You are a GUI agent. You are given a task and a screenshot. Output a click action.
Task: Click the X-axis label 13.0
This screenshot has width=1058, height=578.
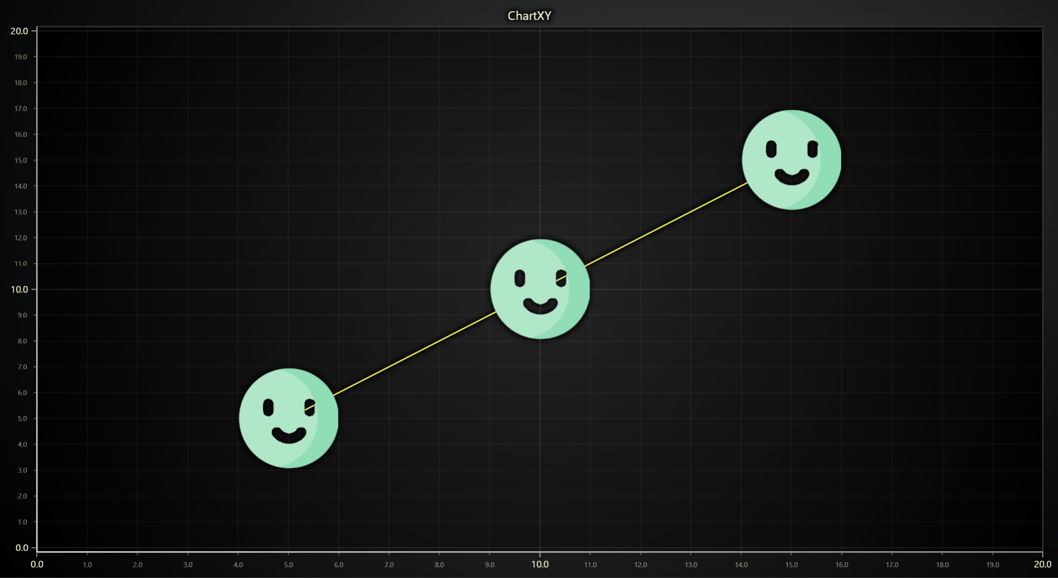(691, 565)
